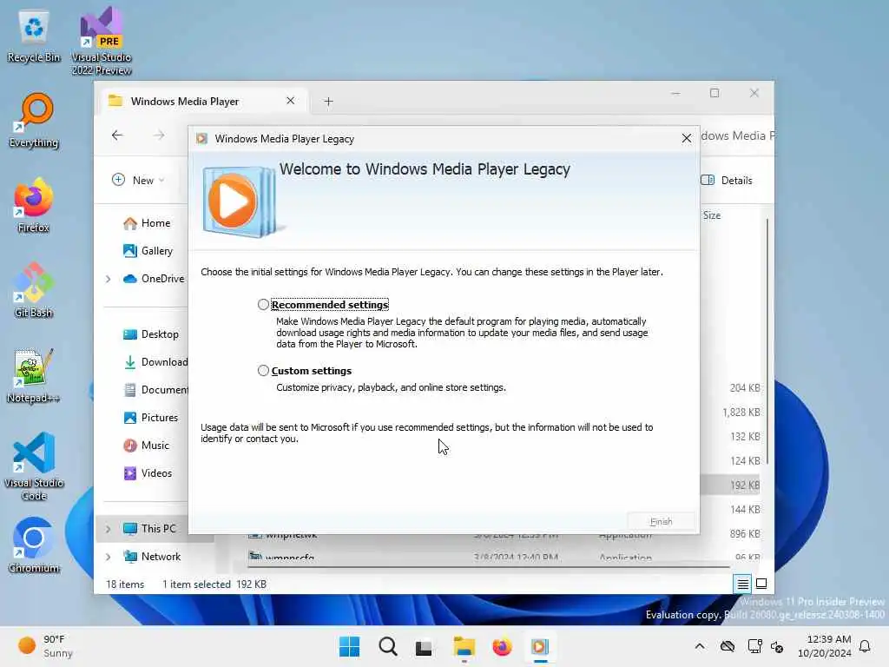Click the horizontal scrollbar in Explorer file list
The width and height of the screenshot is (889, 667).
[x=488, y=566]
